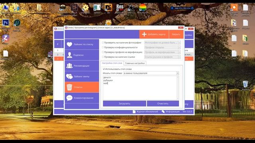Open the Корзина recycle bin icon
Image resolution: width=255 pixels, height=143 pixels.
point(245,84)
